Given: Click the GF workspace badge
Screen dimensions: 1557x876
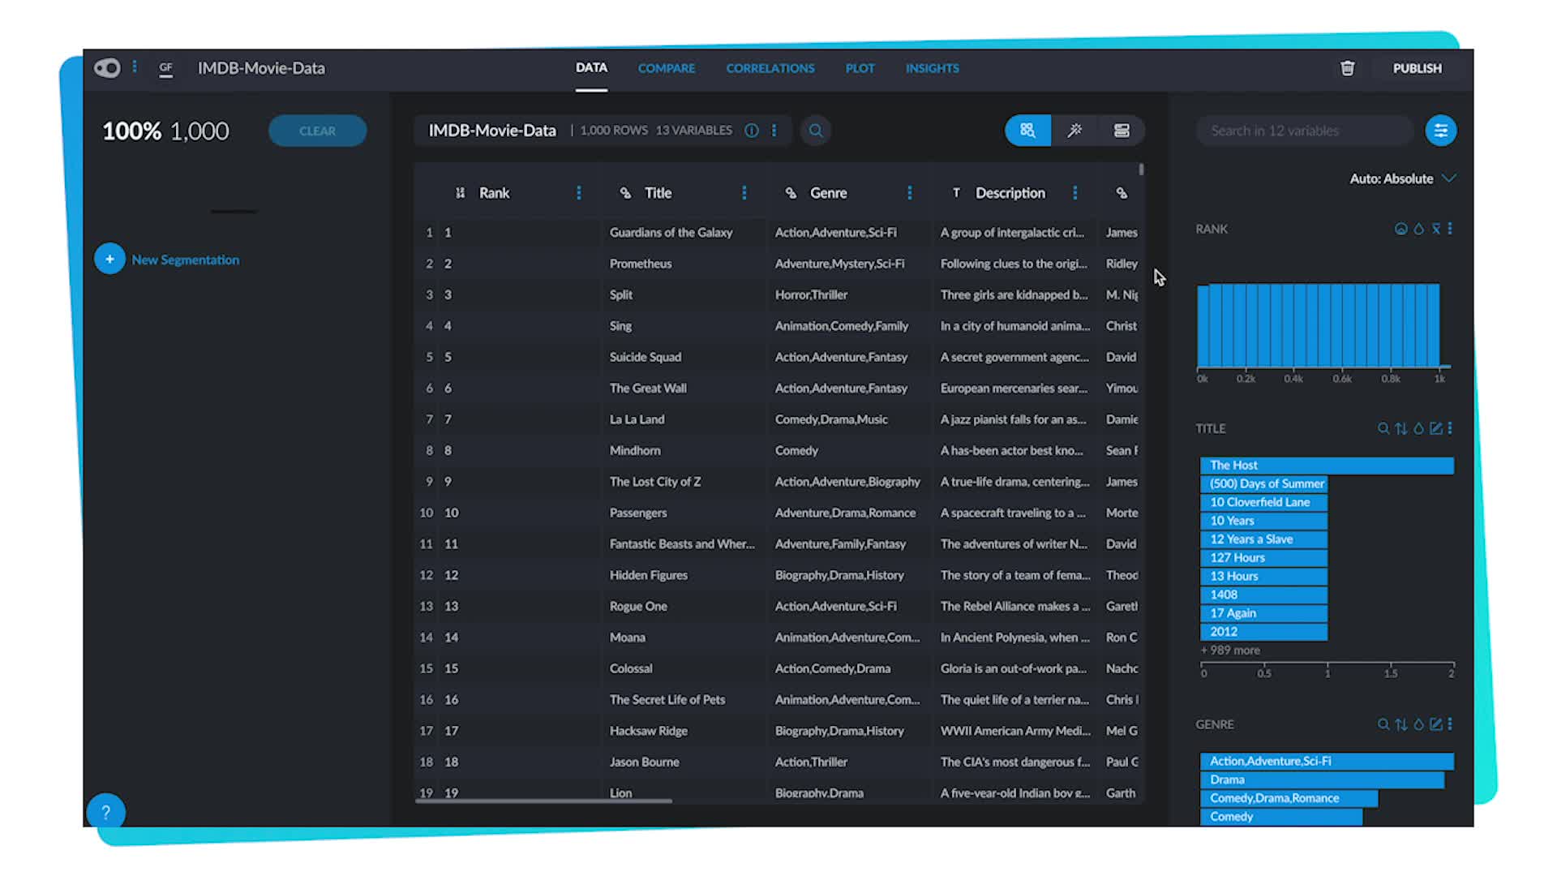Looking at the screenshot, I should [x=165, y=69].
